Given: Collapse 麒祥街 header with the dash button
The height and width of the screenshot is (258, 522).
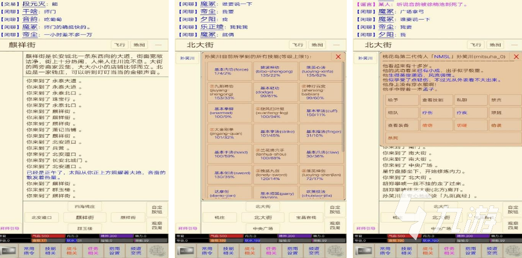Looking at the screenshot, I should point(158,45).
